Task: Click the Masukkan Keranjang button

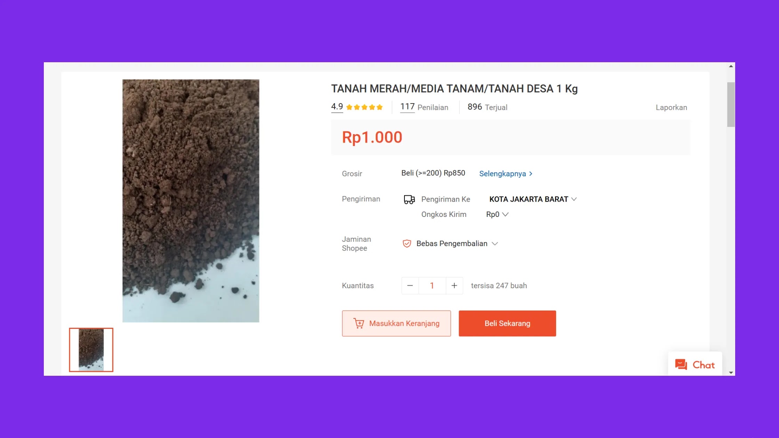Action: 396,323
